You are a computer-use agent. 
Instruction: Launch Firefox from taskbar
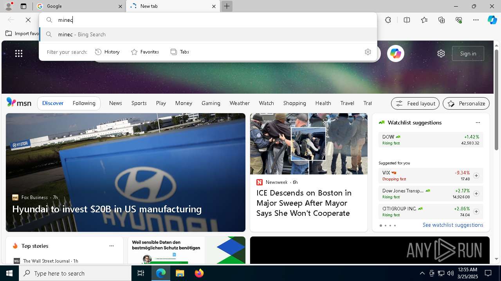[x=199, y=273]
